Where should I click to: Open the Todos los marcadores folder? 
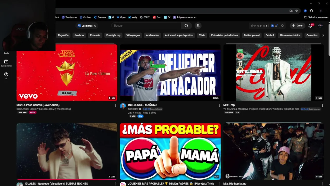pos(316,17)
